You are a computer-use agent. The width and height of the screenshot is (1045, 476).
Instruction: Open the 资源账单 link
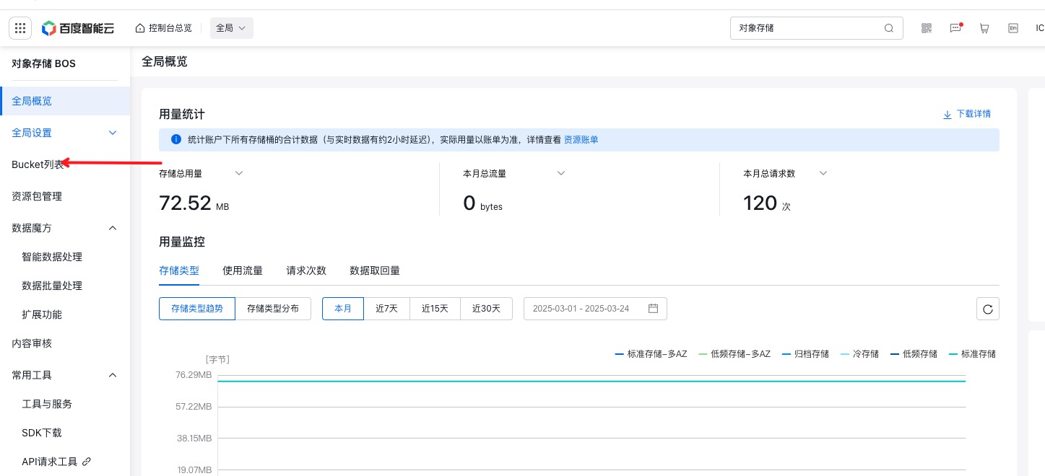pyautogui.click(x=581, y=140)
